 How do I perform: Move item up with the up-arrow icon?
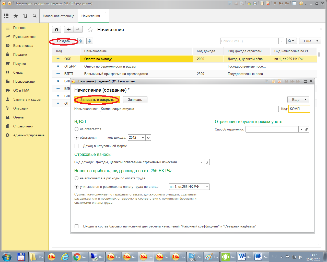[x=80, y=41]
